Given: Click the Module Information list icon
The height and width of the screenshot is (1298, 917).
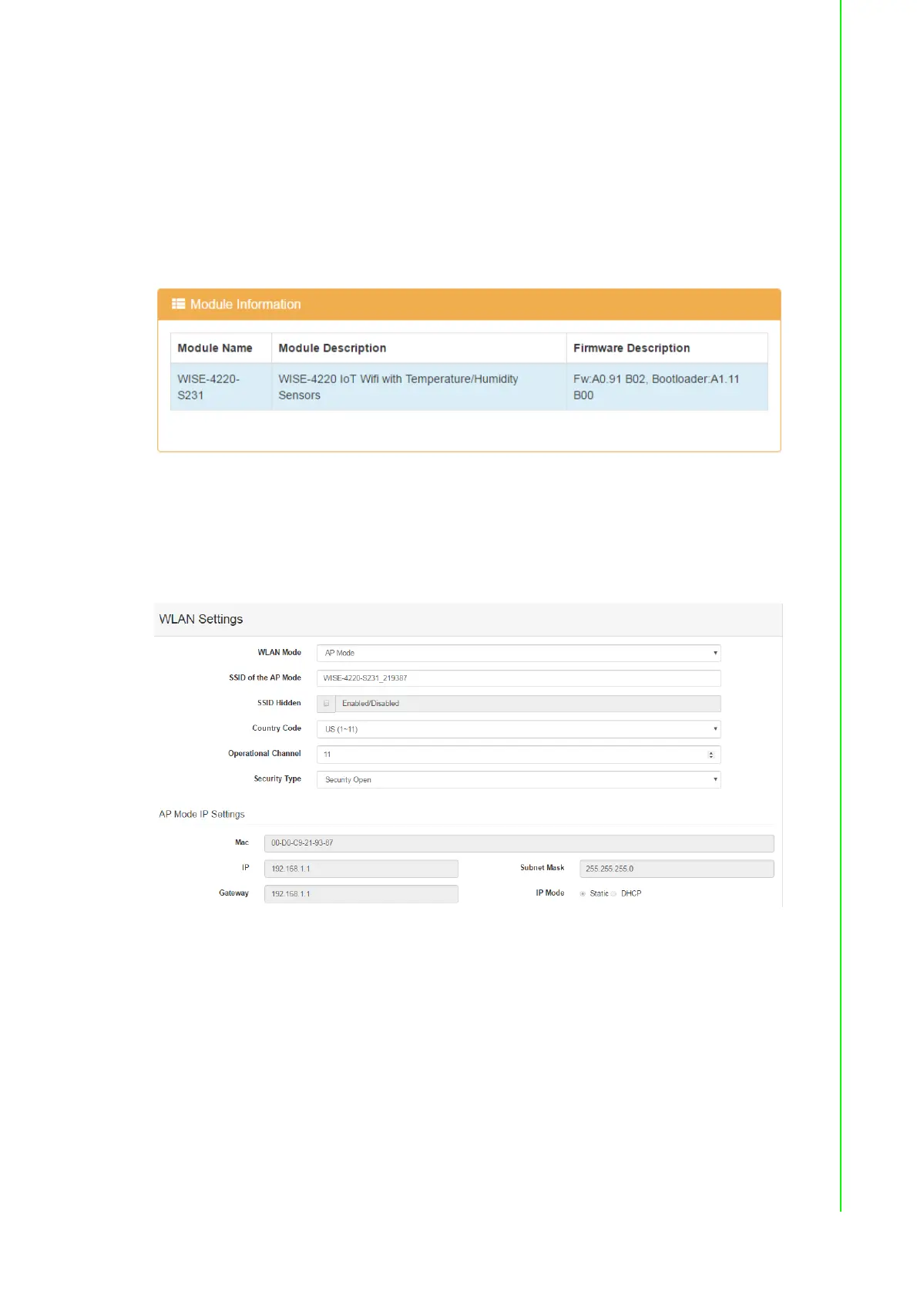Looking at the screenshot, I should (178, 304).
